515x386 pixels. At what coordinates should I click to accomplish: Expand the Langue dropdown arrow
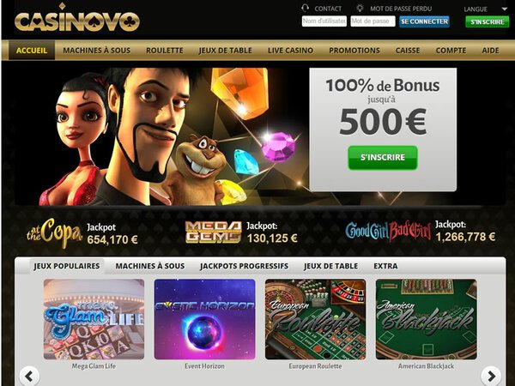pyautogui.click(x=504, y=9)
